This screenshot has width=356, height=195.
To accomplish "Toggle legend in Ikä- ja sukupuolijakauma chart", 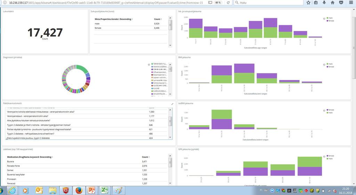I will [x=324, y=19].
